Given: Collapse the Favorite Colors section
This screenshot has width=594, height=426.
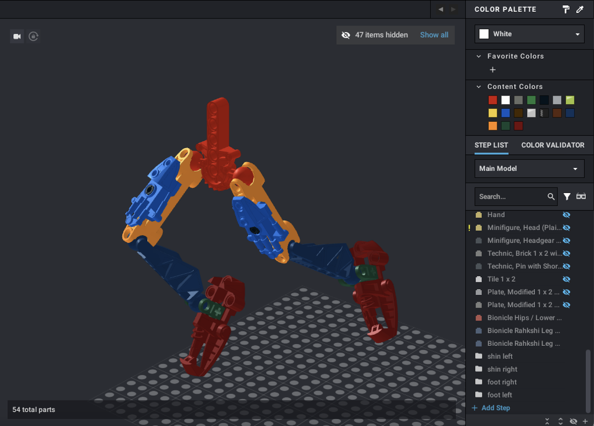Looking at the screenshot, I should (x=479, y=56).
